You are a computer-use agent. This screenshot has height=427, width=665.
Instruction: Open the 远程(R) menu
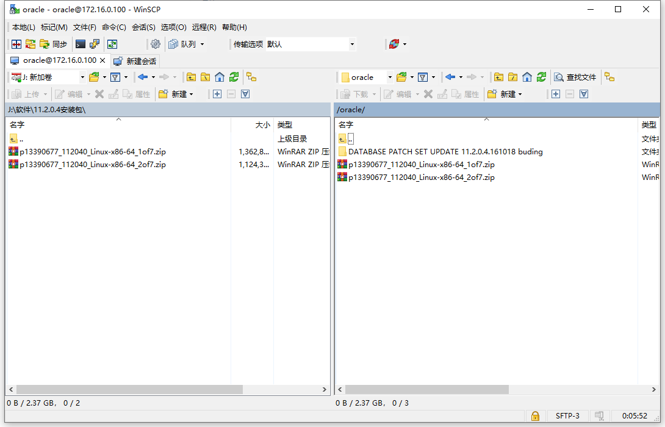point(204,27)
